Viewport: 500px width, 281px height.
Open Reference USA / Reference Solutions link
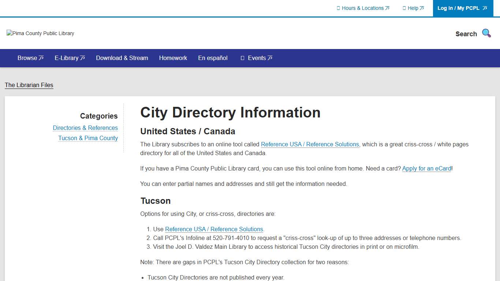(x=310, y=144)
